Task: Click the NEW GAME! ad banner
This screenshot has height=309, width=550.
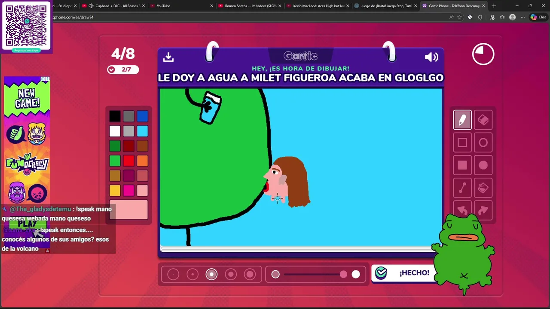Action: (27, 98)
